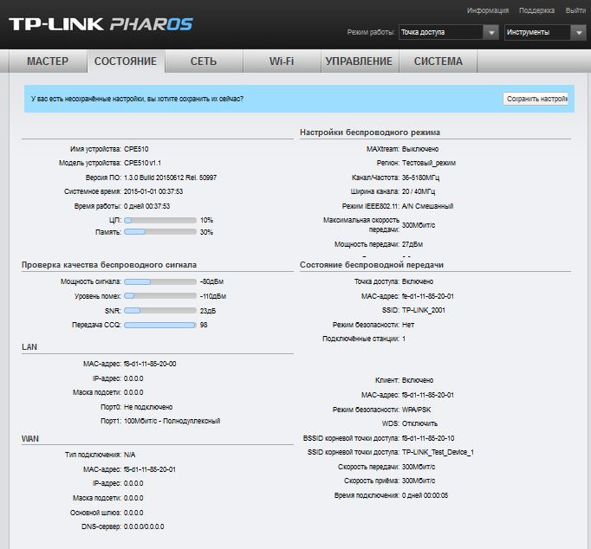Click root BSSID f8-d1-11-85-20-10
591x549 pixels.
pyautogui.click(x=428, y=438)
